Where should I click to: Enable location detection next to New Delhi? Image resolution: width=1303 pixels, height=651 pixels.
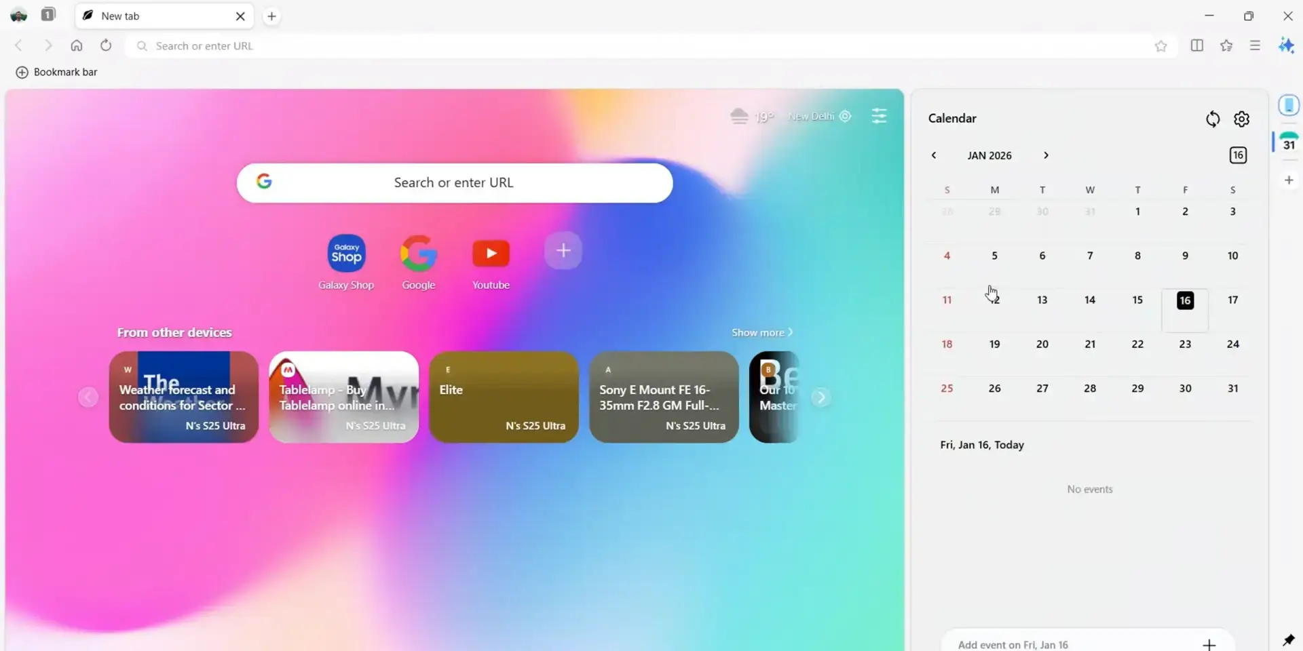[x=846, y=116]
